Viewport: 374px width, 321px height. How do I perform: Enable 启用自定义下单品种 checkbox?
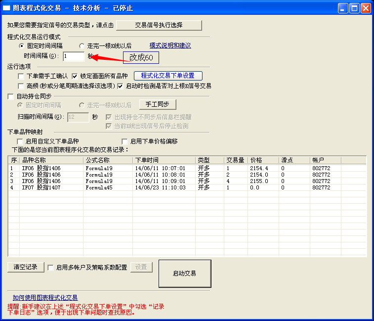coord(20,141)
